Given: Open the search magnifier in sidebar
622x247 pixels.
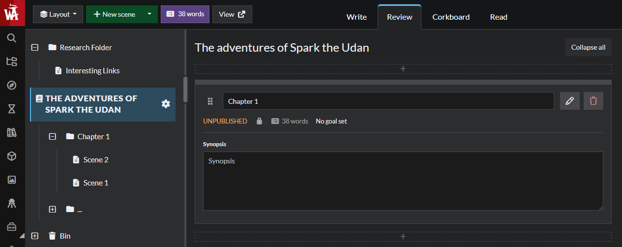Looking at the screenshot, I should [x=12, y=38].
